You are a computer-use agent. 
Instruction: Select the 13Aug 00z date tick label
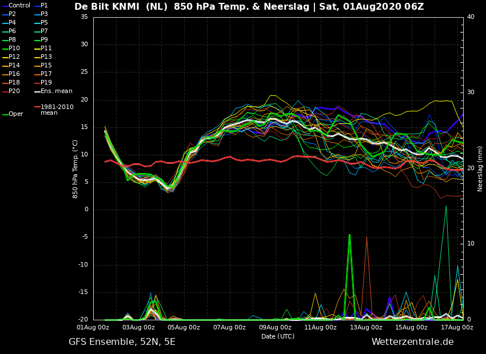tap(366, 328)
